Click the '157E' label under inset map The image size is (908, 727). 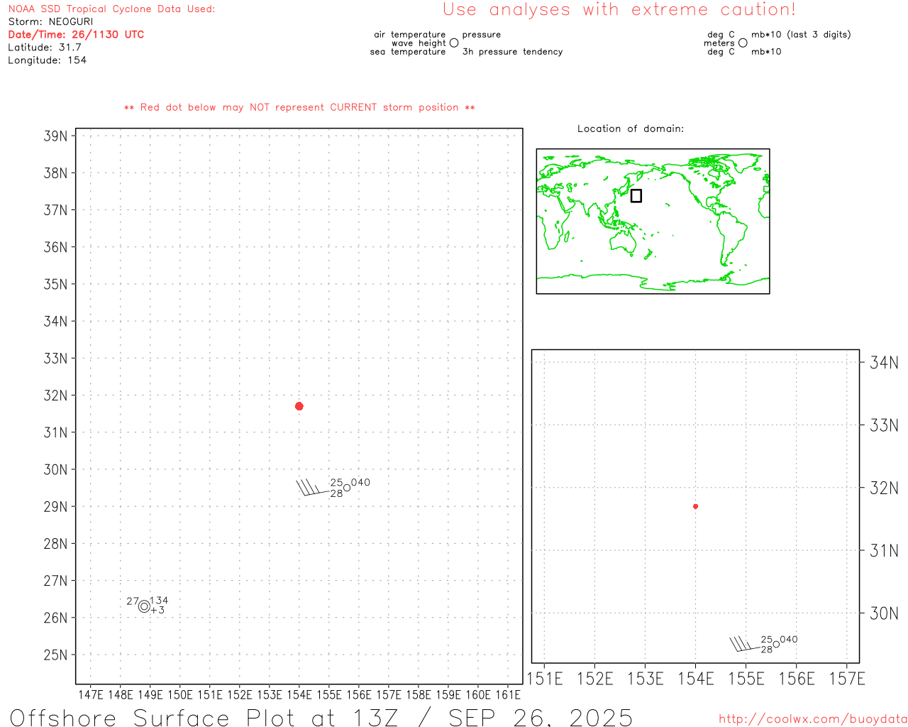click(847, 679)
